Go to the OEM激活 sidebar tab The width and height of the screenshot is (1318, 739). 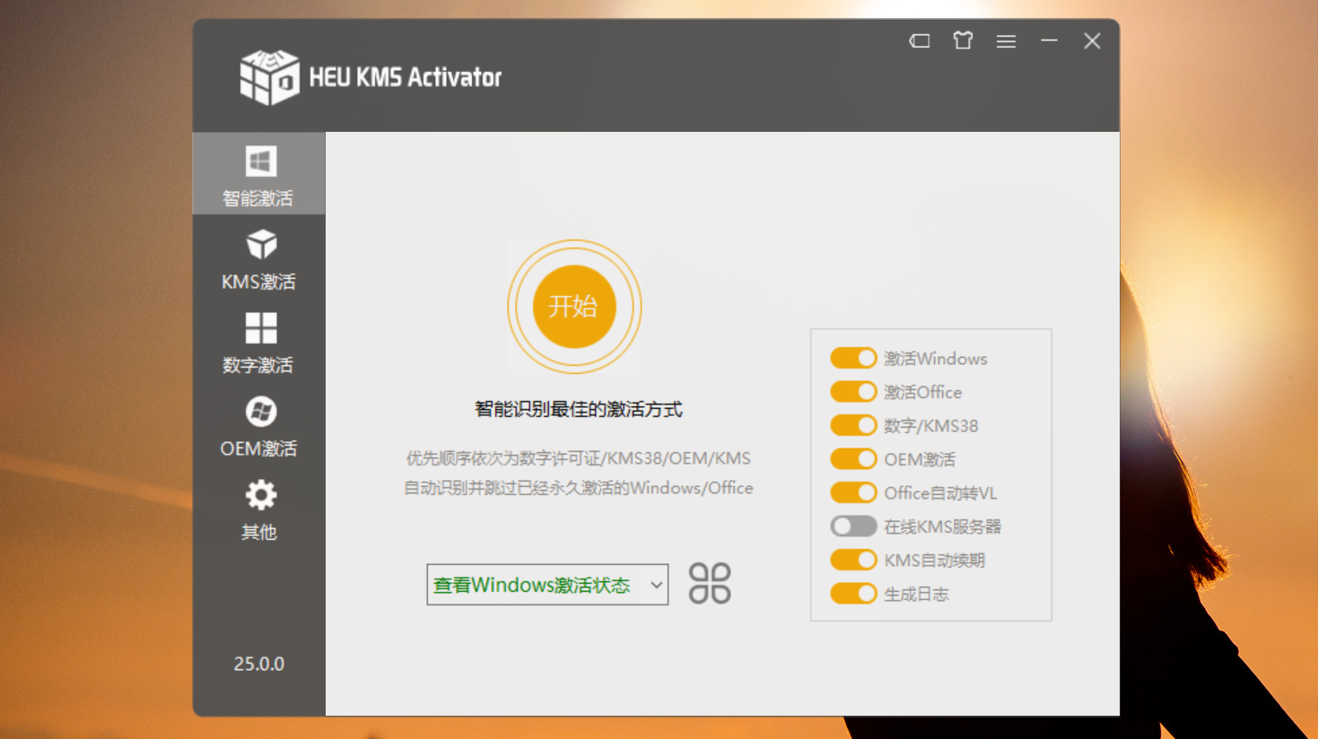click(259, 426)
